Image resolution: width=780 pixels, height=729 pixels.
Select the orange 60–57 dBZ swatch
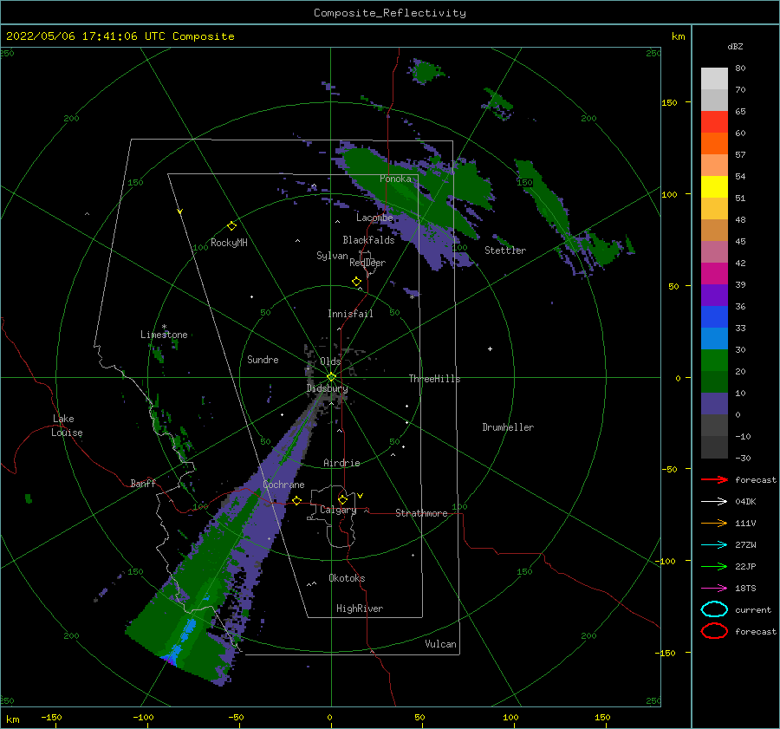[714, 144]
